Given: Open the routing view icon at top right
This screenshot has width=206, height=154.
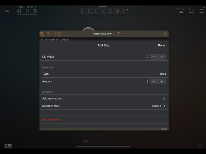Looking at the screenshot, I should (191, 11).
